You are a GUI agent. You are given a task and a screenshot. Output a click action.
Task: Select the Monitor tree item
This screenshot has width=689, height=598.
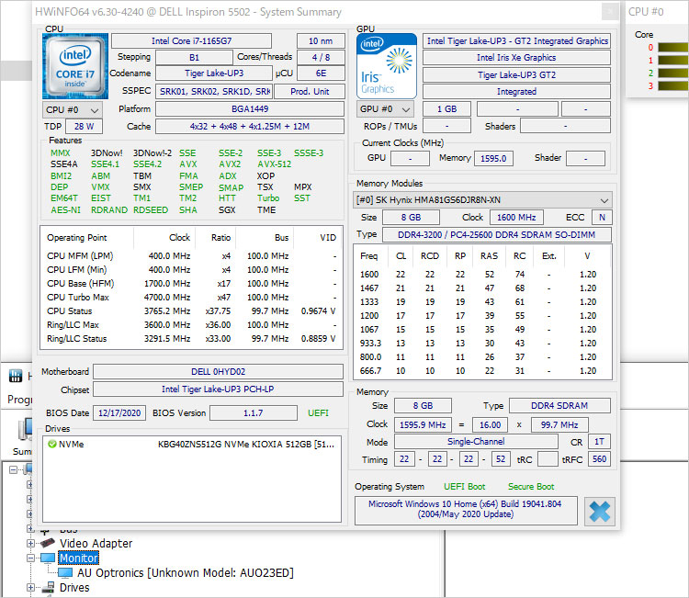pos(79,558)
